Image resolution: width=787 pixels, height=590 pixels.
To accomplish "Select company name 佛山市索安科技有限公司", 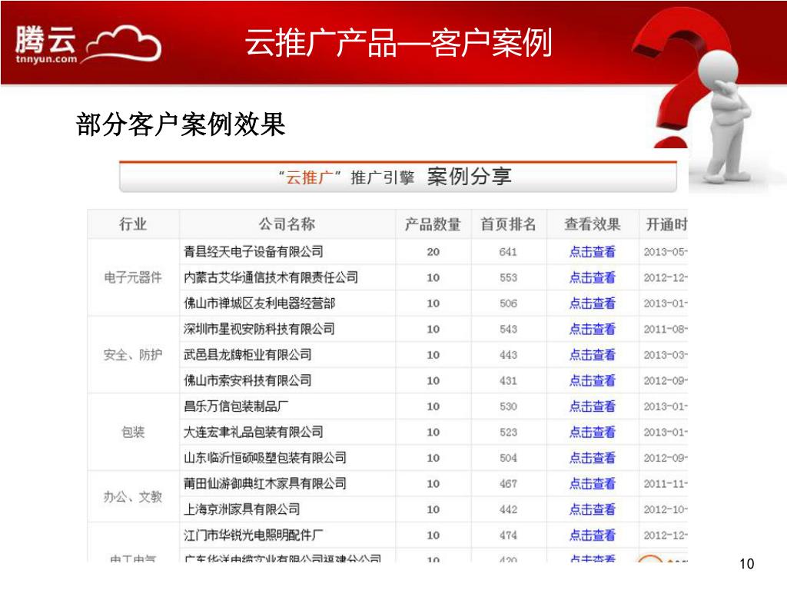I will point(247,380).
